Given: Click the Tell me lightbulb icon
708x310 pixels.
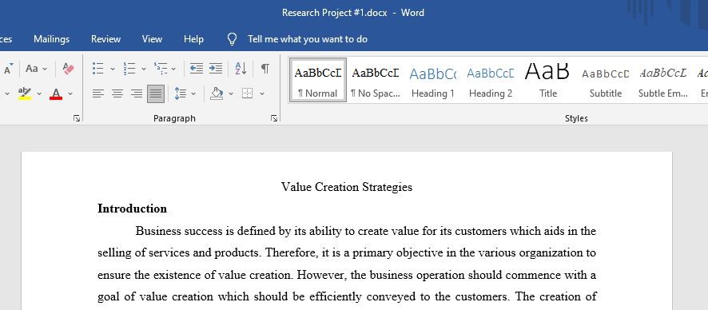Looking at the screenshot, I should [x=232, y=39].
